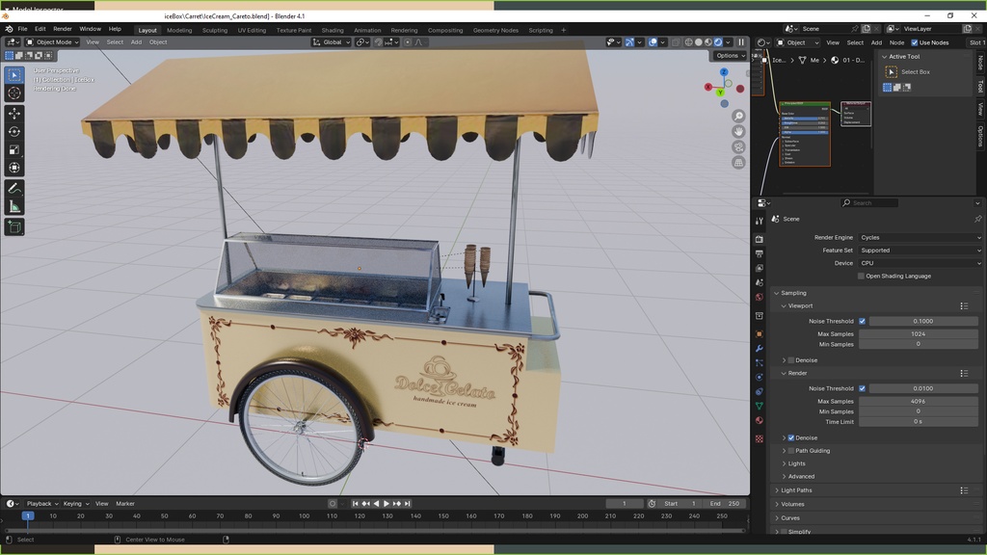
Task: Activate the Rotate tool
Action: 14,131
